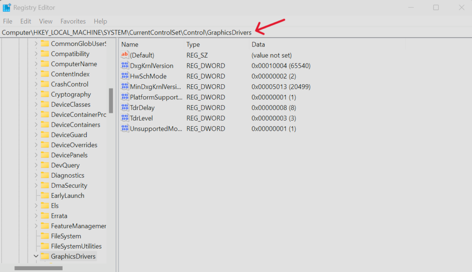Collapse the GraphicsDrivers key

pyautogui.click(x=36, y=256)
